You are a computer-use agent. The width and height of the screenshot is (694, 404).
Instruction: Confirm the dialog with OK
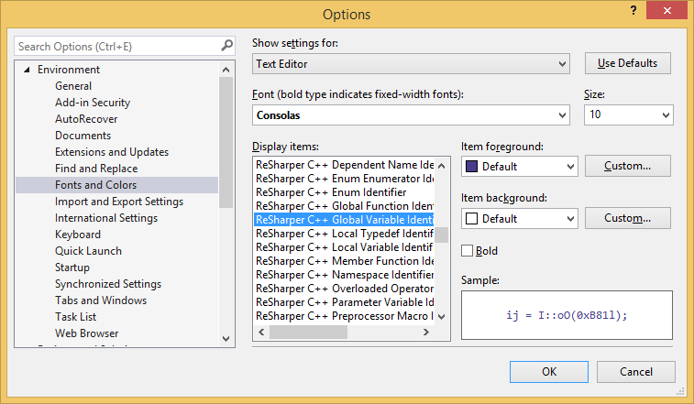tap(549, 372)
